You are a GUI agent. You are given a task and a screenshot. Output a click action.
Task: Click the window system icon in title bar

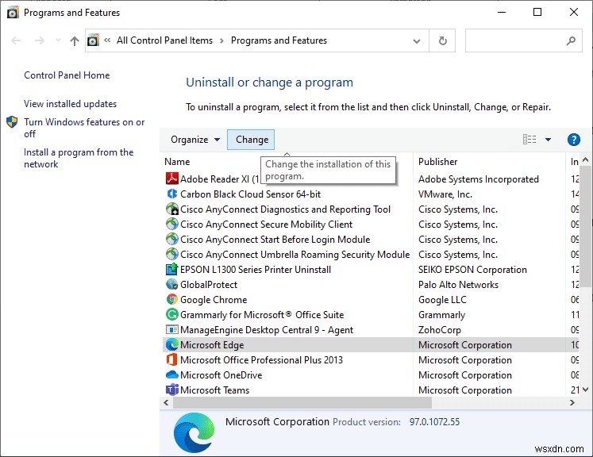(13, 13)
